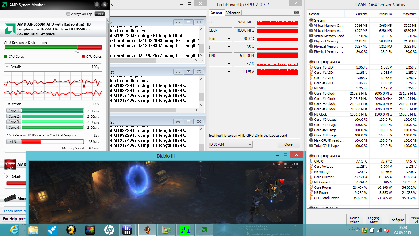This screenshot has height=236, width=419.
Task: Open the GPU-Z 35 % sensor dropdown
Action: pyautogui.click(x=229, y=47)
